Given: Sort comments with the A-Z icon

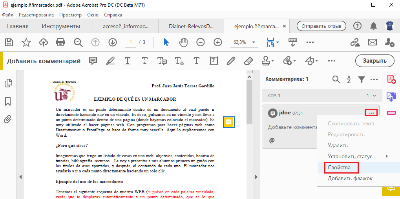Looking at the screenshot, I should 349,80.
